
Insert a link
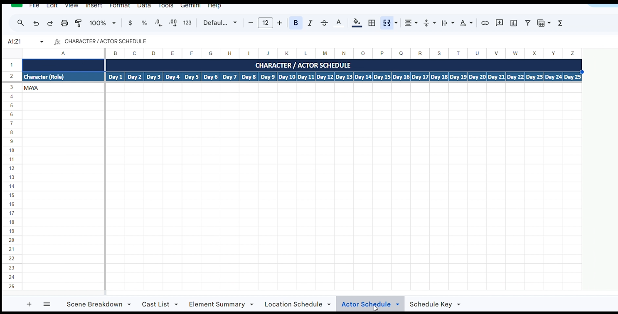[x=485, y=23]
